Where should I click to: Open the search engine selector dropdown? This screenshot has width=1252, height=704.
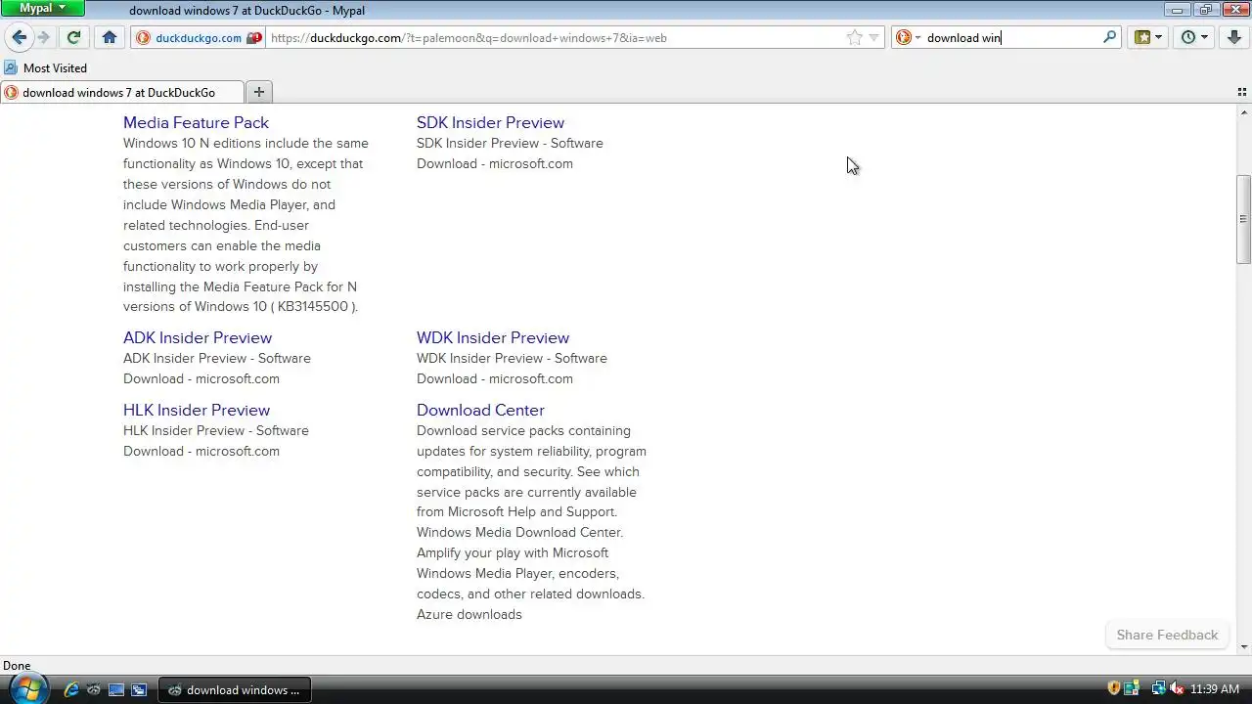click(x=909, y=38)
